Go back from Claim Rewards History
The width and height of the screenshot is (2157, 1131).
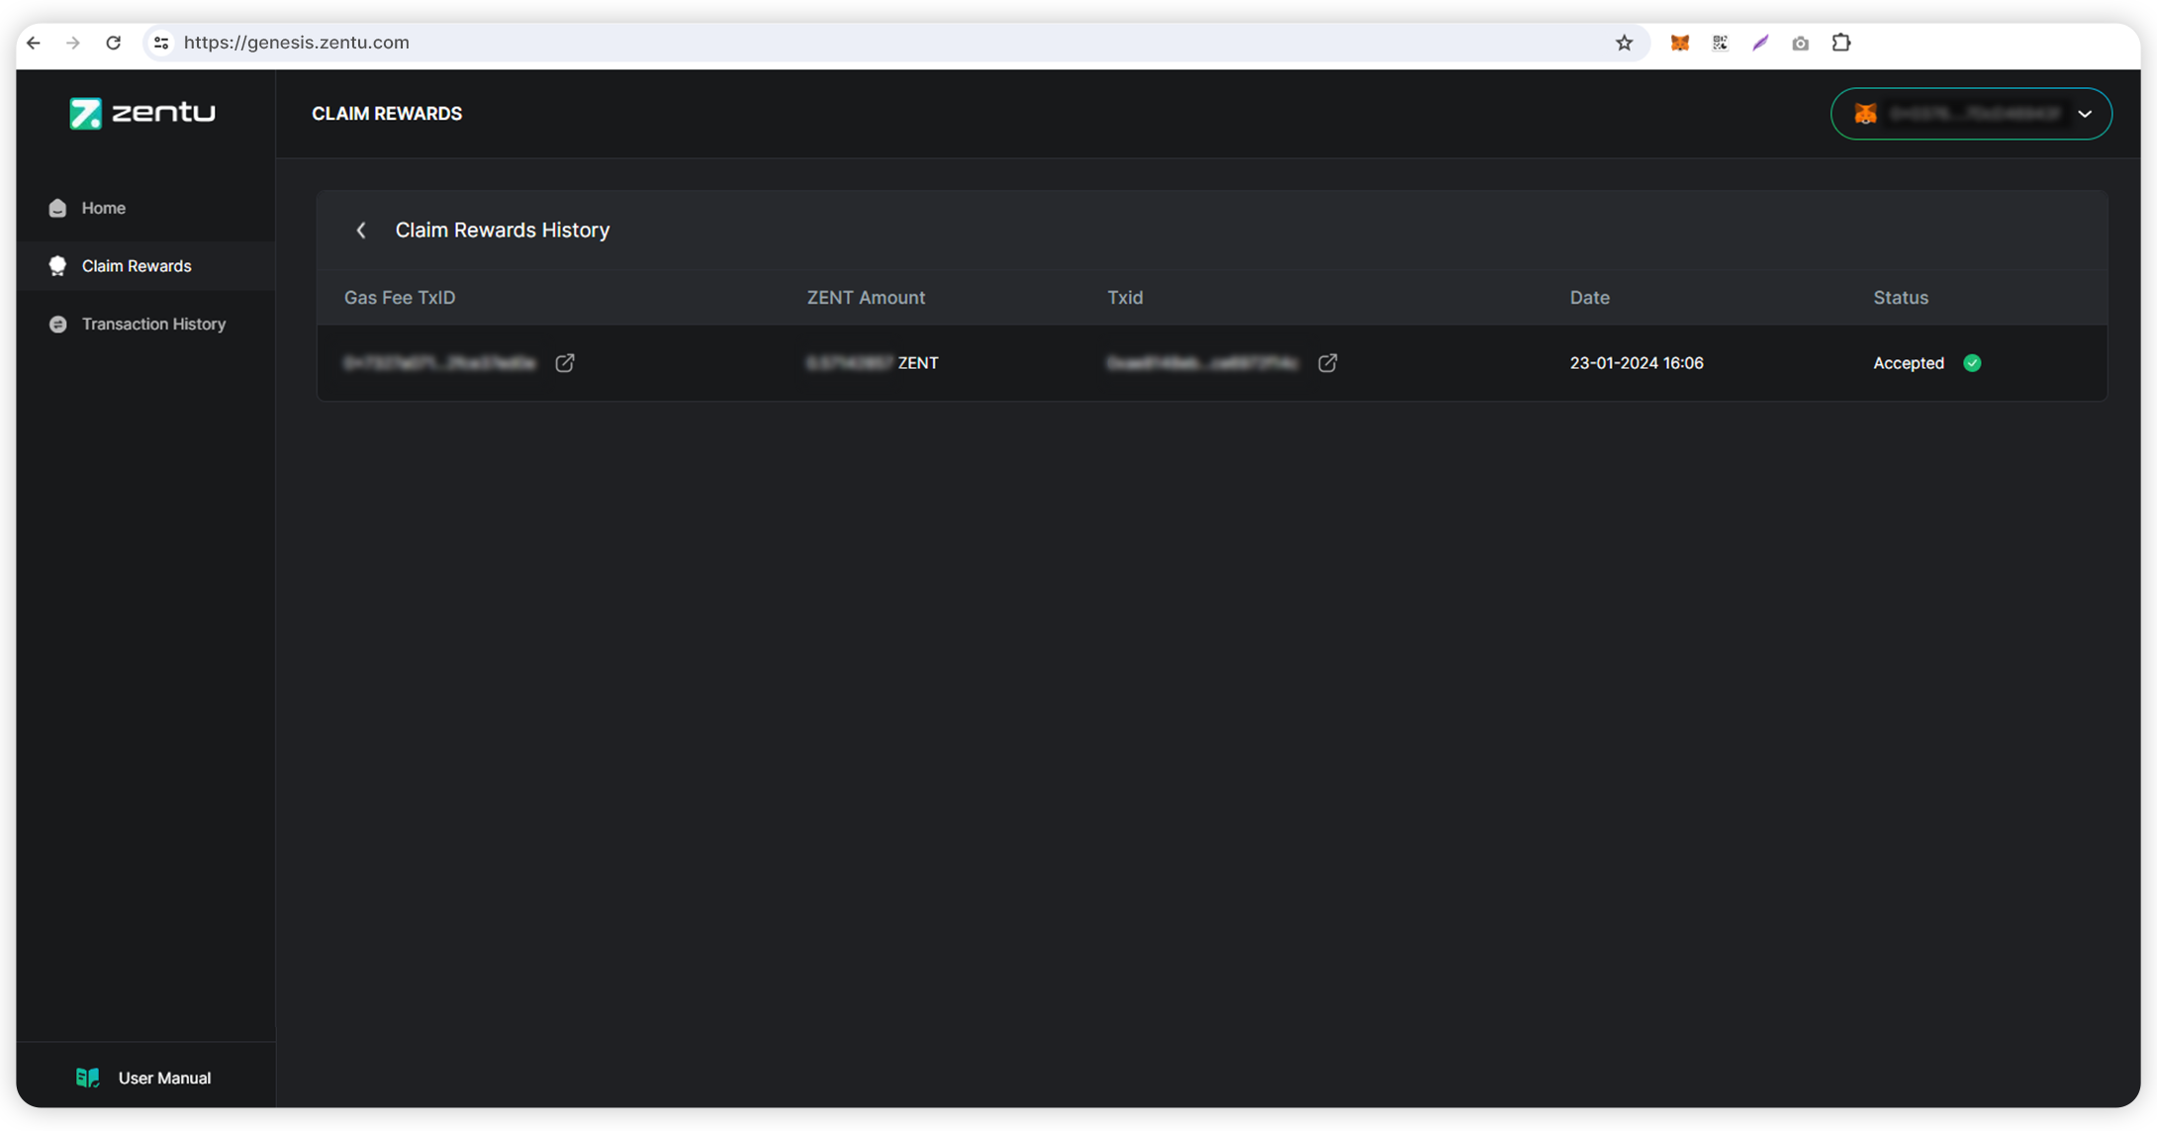click(x=361, y=231)
